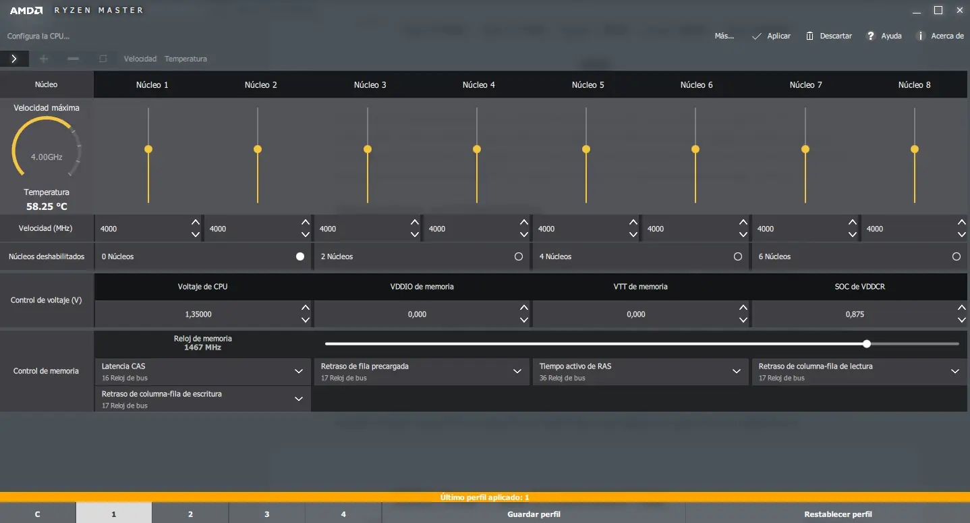The image size is (970, 523).
Task: Open Ayuda help link
Action: coord(892,36)
